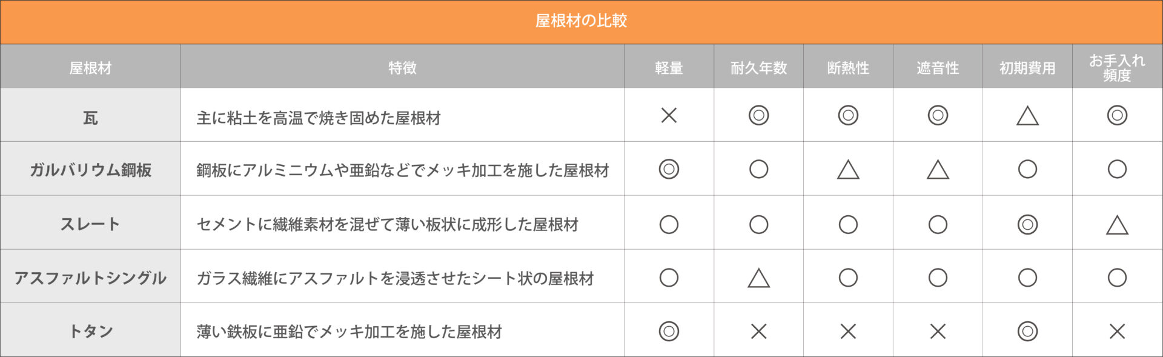Click the × mark for トタン under 遮音性
Image resolution: width=1163 pixels, height=357 pixels.
(938, 332)
